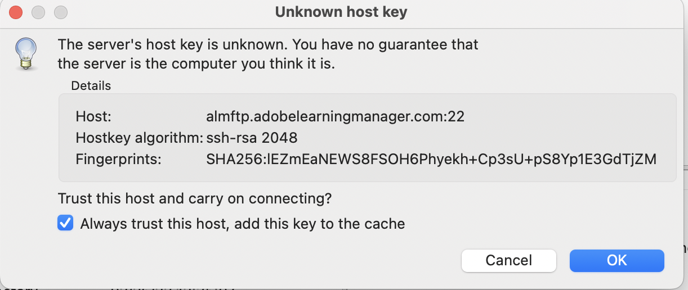Click the gray zoom window button
The image size is (688, 290).
(60, 12)
